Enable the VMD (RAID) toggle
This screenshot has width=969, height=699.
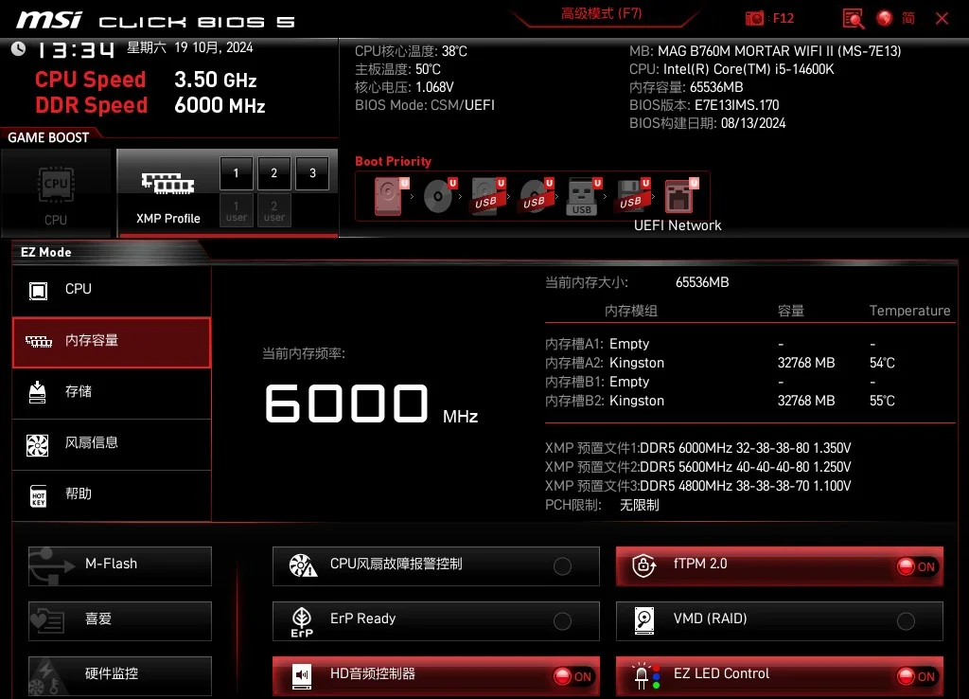tap(906, 621)
